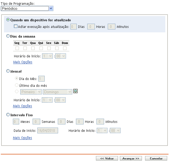
Task: Check the Sáb weekday box
Action: 57,48
